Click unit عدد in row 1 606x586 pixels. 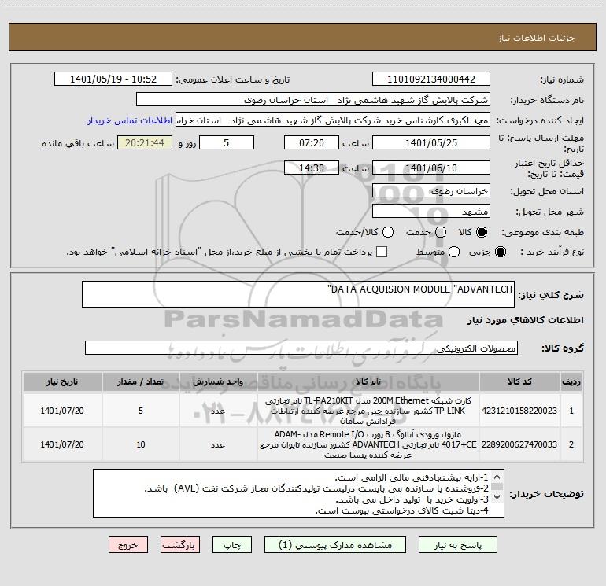click(218, 411)
